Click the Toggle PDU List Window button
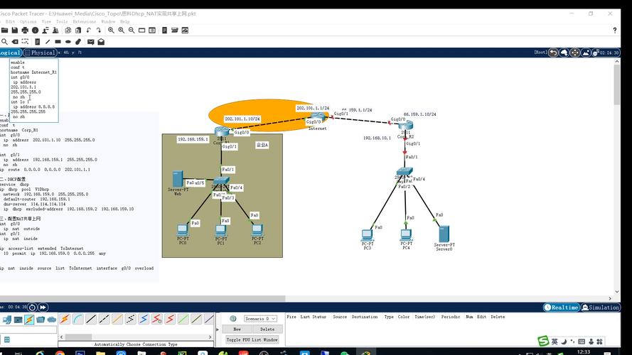 click(x=252, y=339)
